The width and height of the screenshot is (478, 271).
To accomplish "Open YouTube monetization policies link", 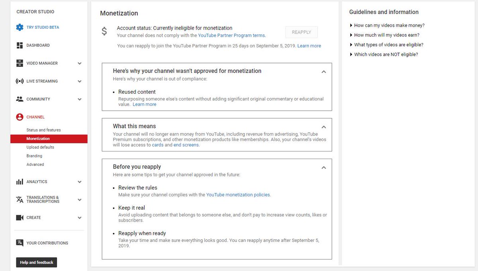I will pos(238,195).
